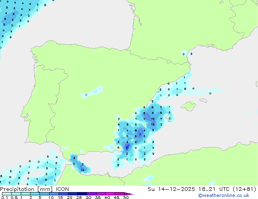
Task: Click the legend label '35'
Action: tap(98, 197)
